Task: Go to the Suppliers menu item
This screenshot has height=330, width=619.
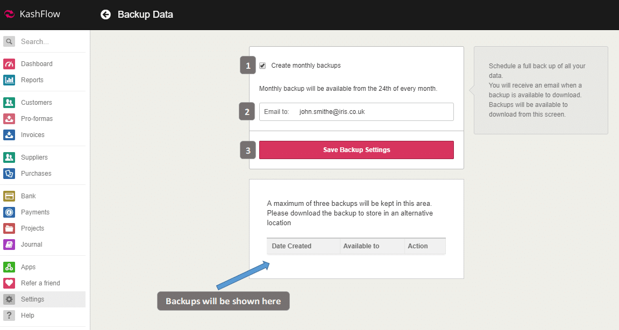Action: 34,157
